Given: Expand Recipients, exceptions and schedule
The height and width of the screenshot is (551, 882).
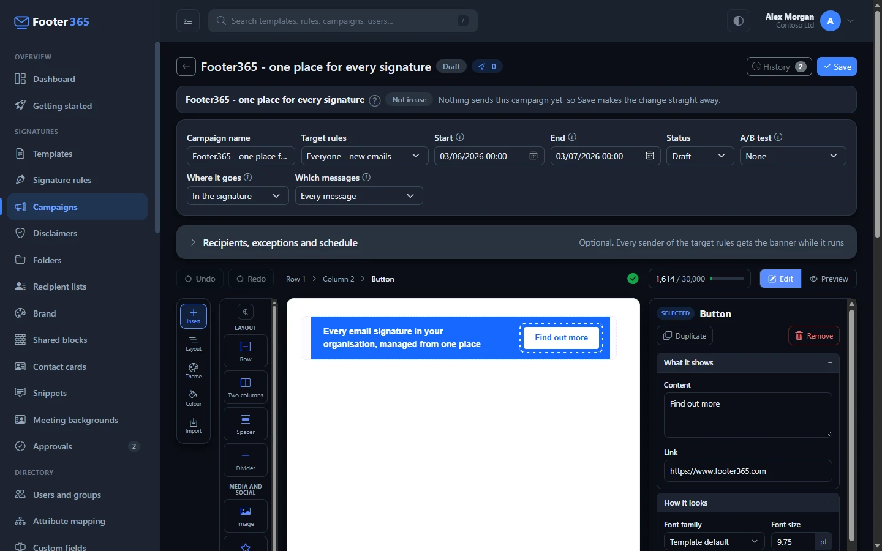Looking at the screenshot, I should [516, 242].
